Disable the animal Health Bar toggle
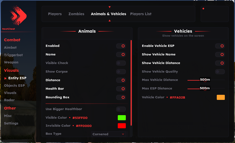235x143 pixels. pyautogui.click(x=121, y=89)
